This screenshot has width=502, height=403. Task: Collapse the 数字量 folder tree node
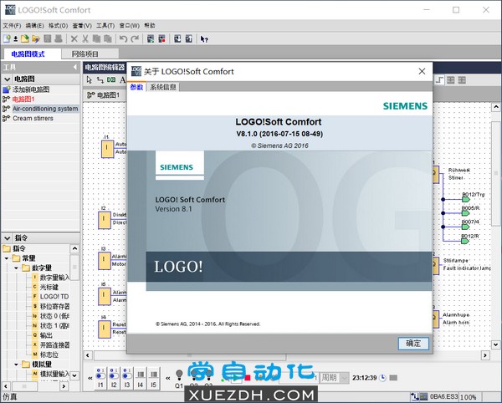(x=17, y=268)
